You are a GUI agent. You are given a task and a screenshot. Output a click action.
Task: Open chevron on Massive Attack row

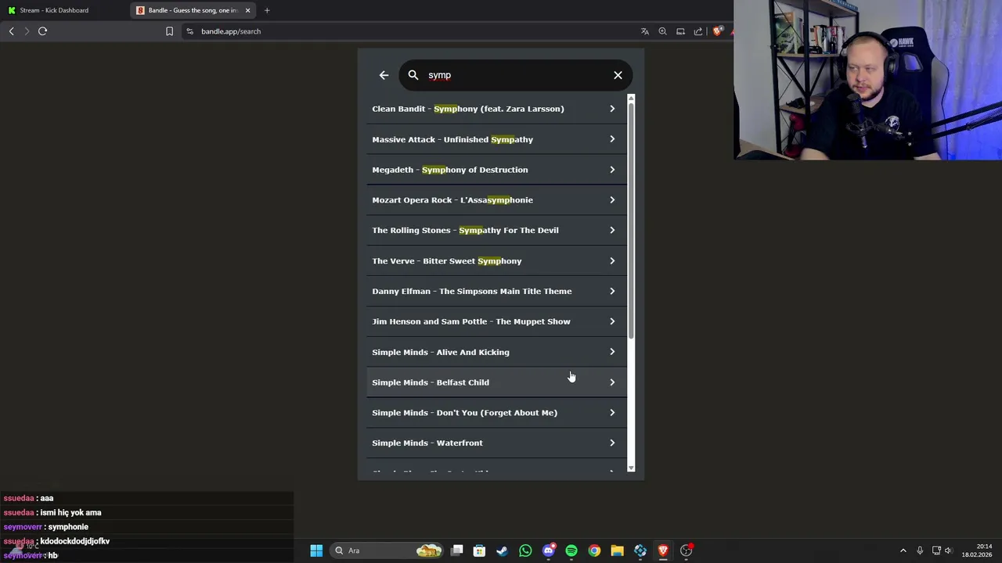(612, 139)
